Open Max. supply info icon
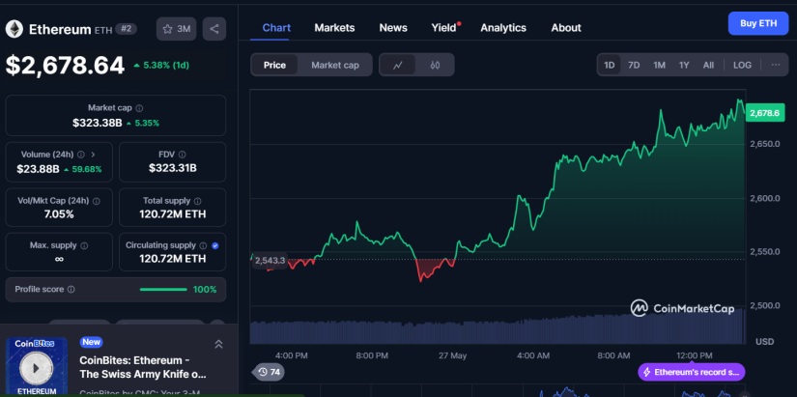The width and height of the screenshot is (797, 397). click(84, 245)
